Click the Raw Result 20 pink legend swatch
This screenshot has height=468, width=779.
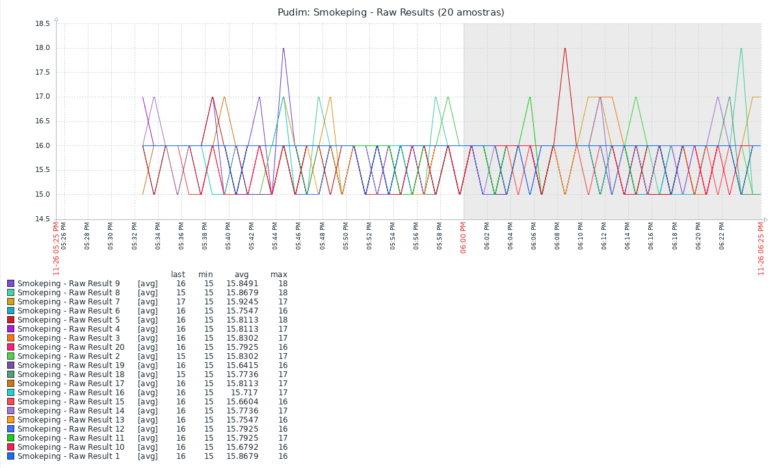pyautogui.click(x=10, y=347)
